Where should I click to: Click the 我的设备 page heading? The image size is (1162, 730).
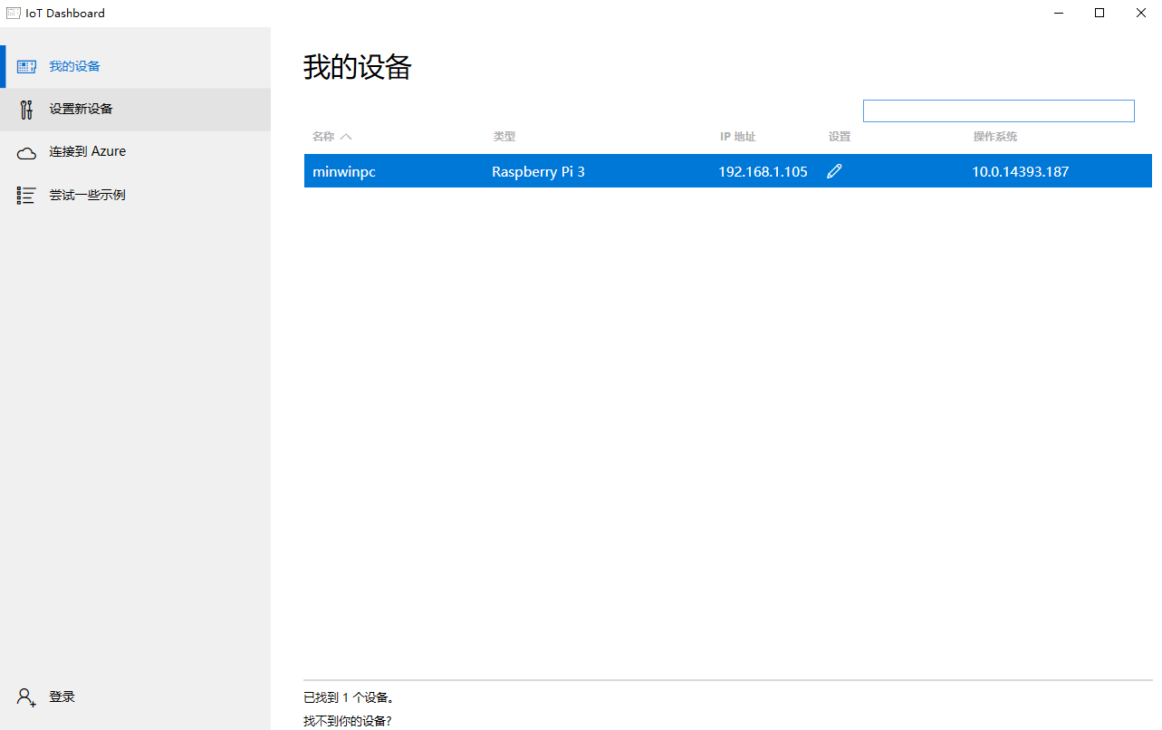point(357,67)
